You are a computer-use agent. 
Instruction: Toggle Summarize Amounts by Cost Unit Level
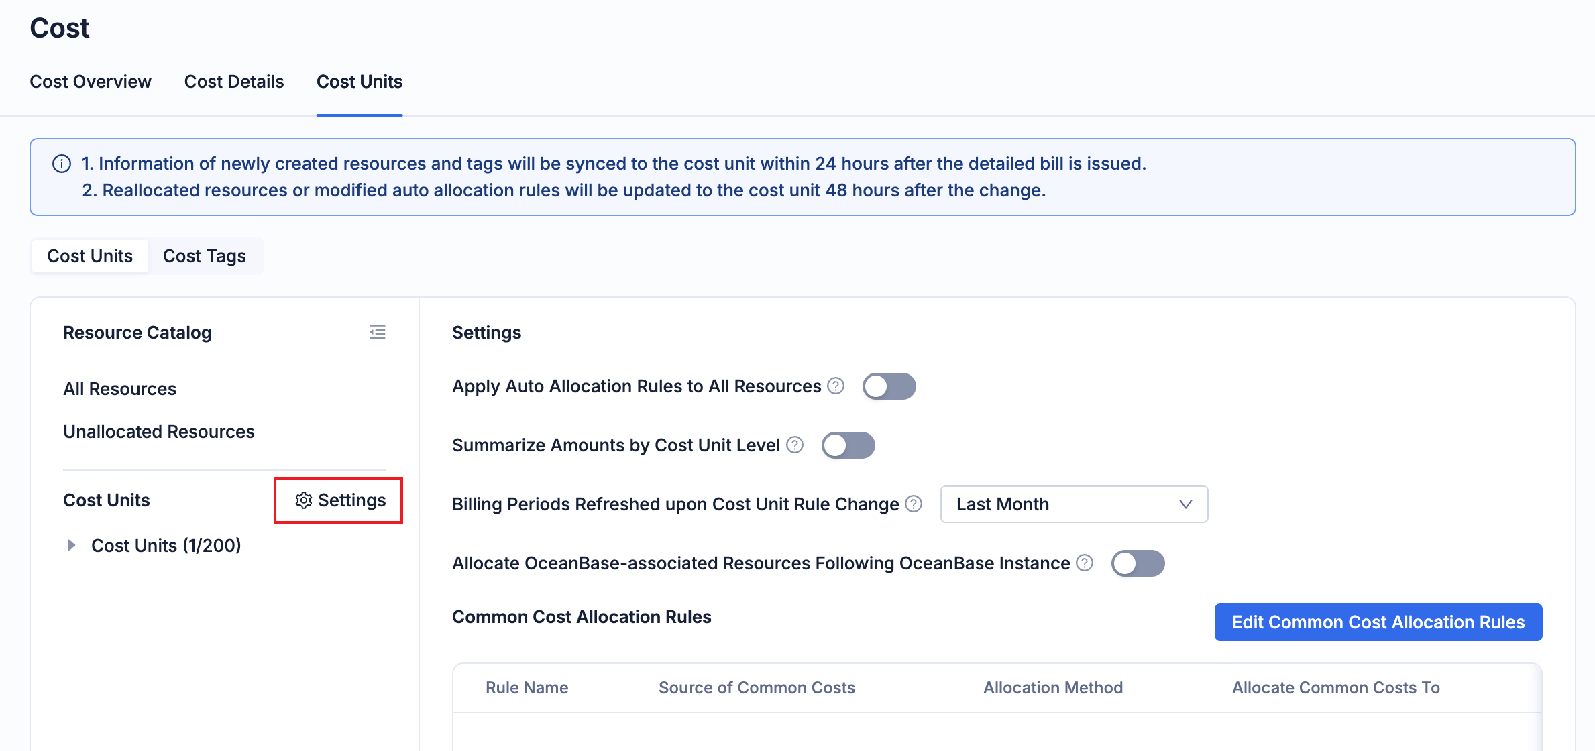[x=848, y=445]
